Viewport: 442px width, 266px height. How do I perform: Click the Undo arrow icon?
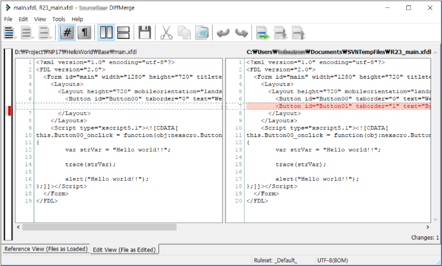(x=223, y=33)
